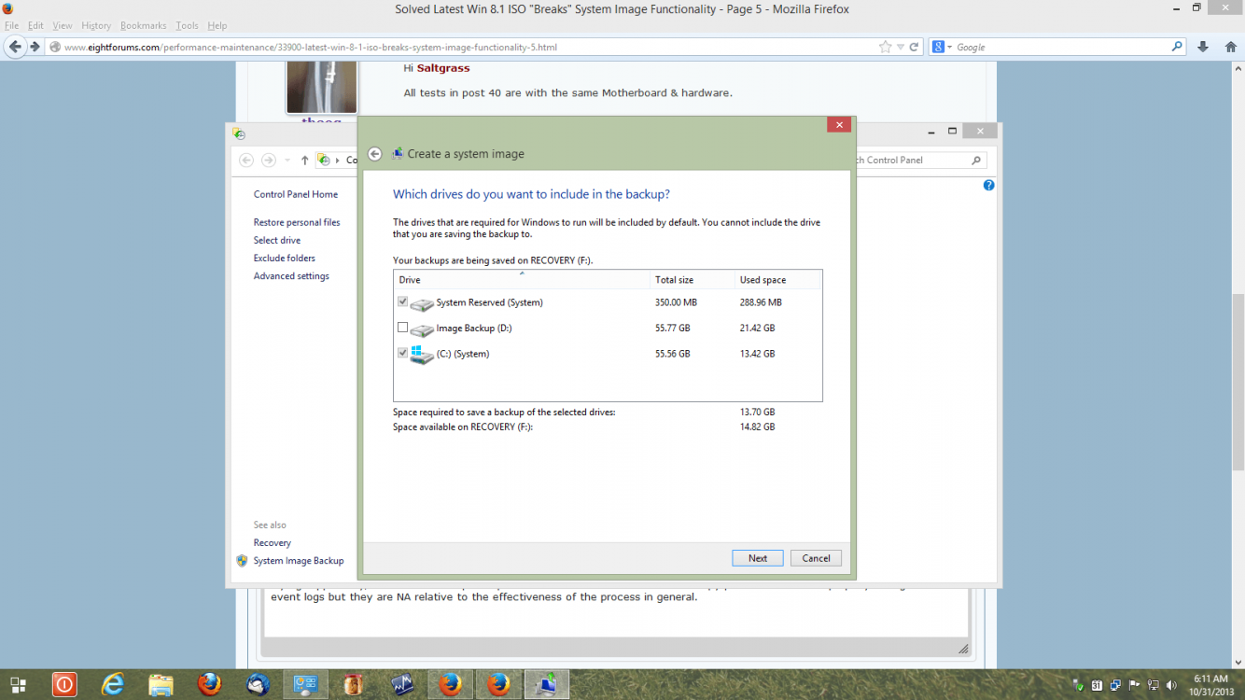Close the Create a system image dialog
Screen dimensions: 1245x700
838,124
